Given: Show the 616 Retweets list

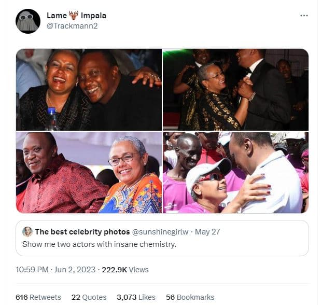Looking at the screenshot, I should pyautogui.click(x=38, y=297).
